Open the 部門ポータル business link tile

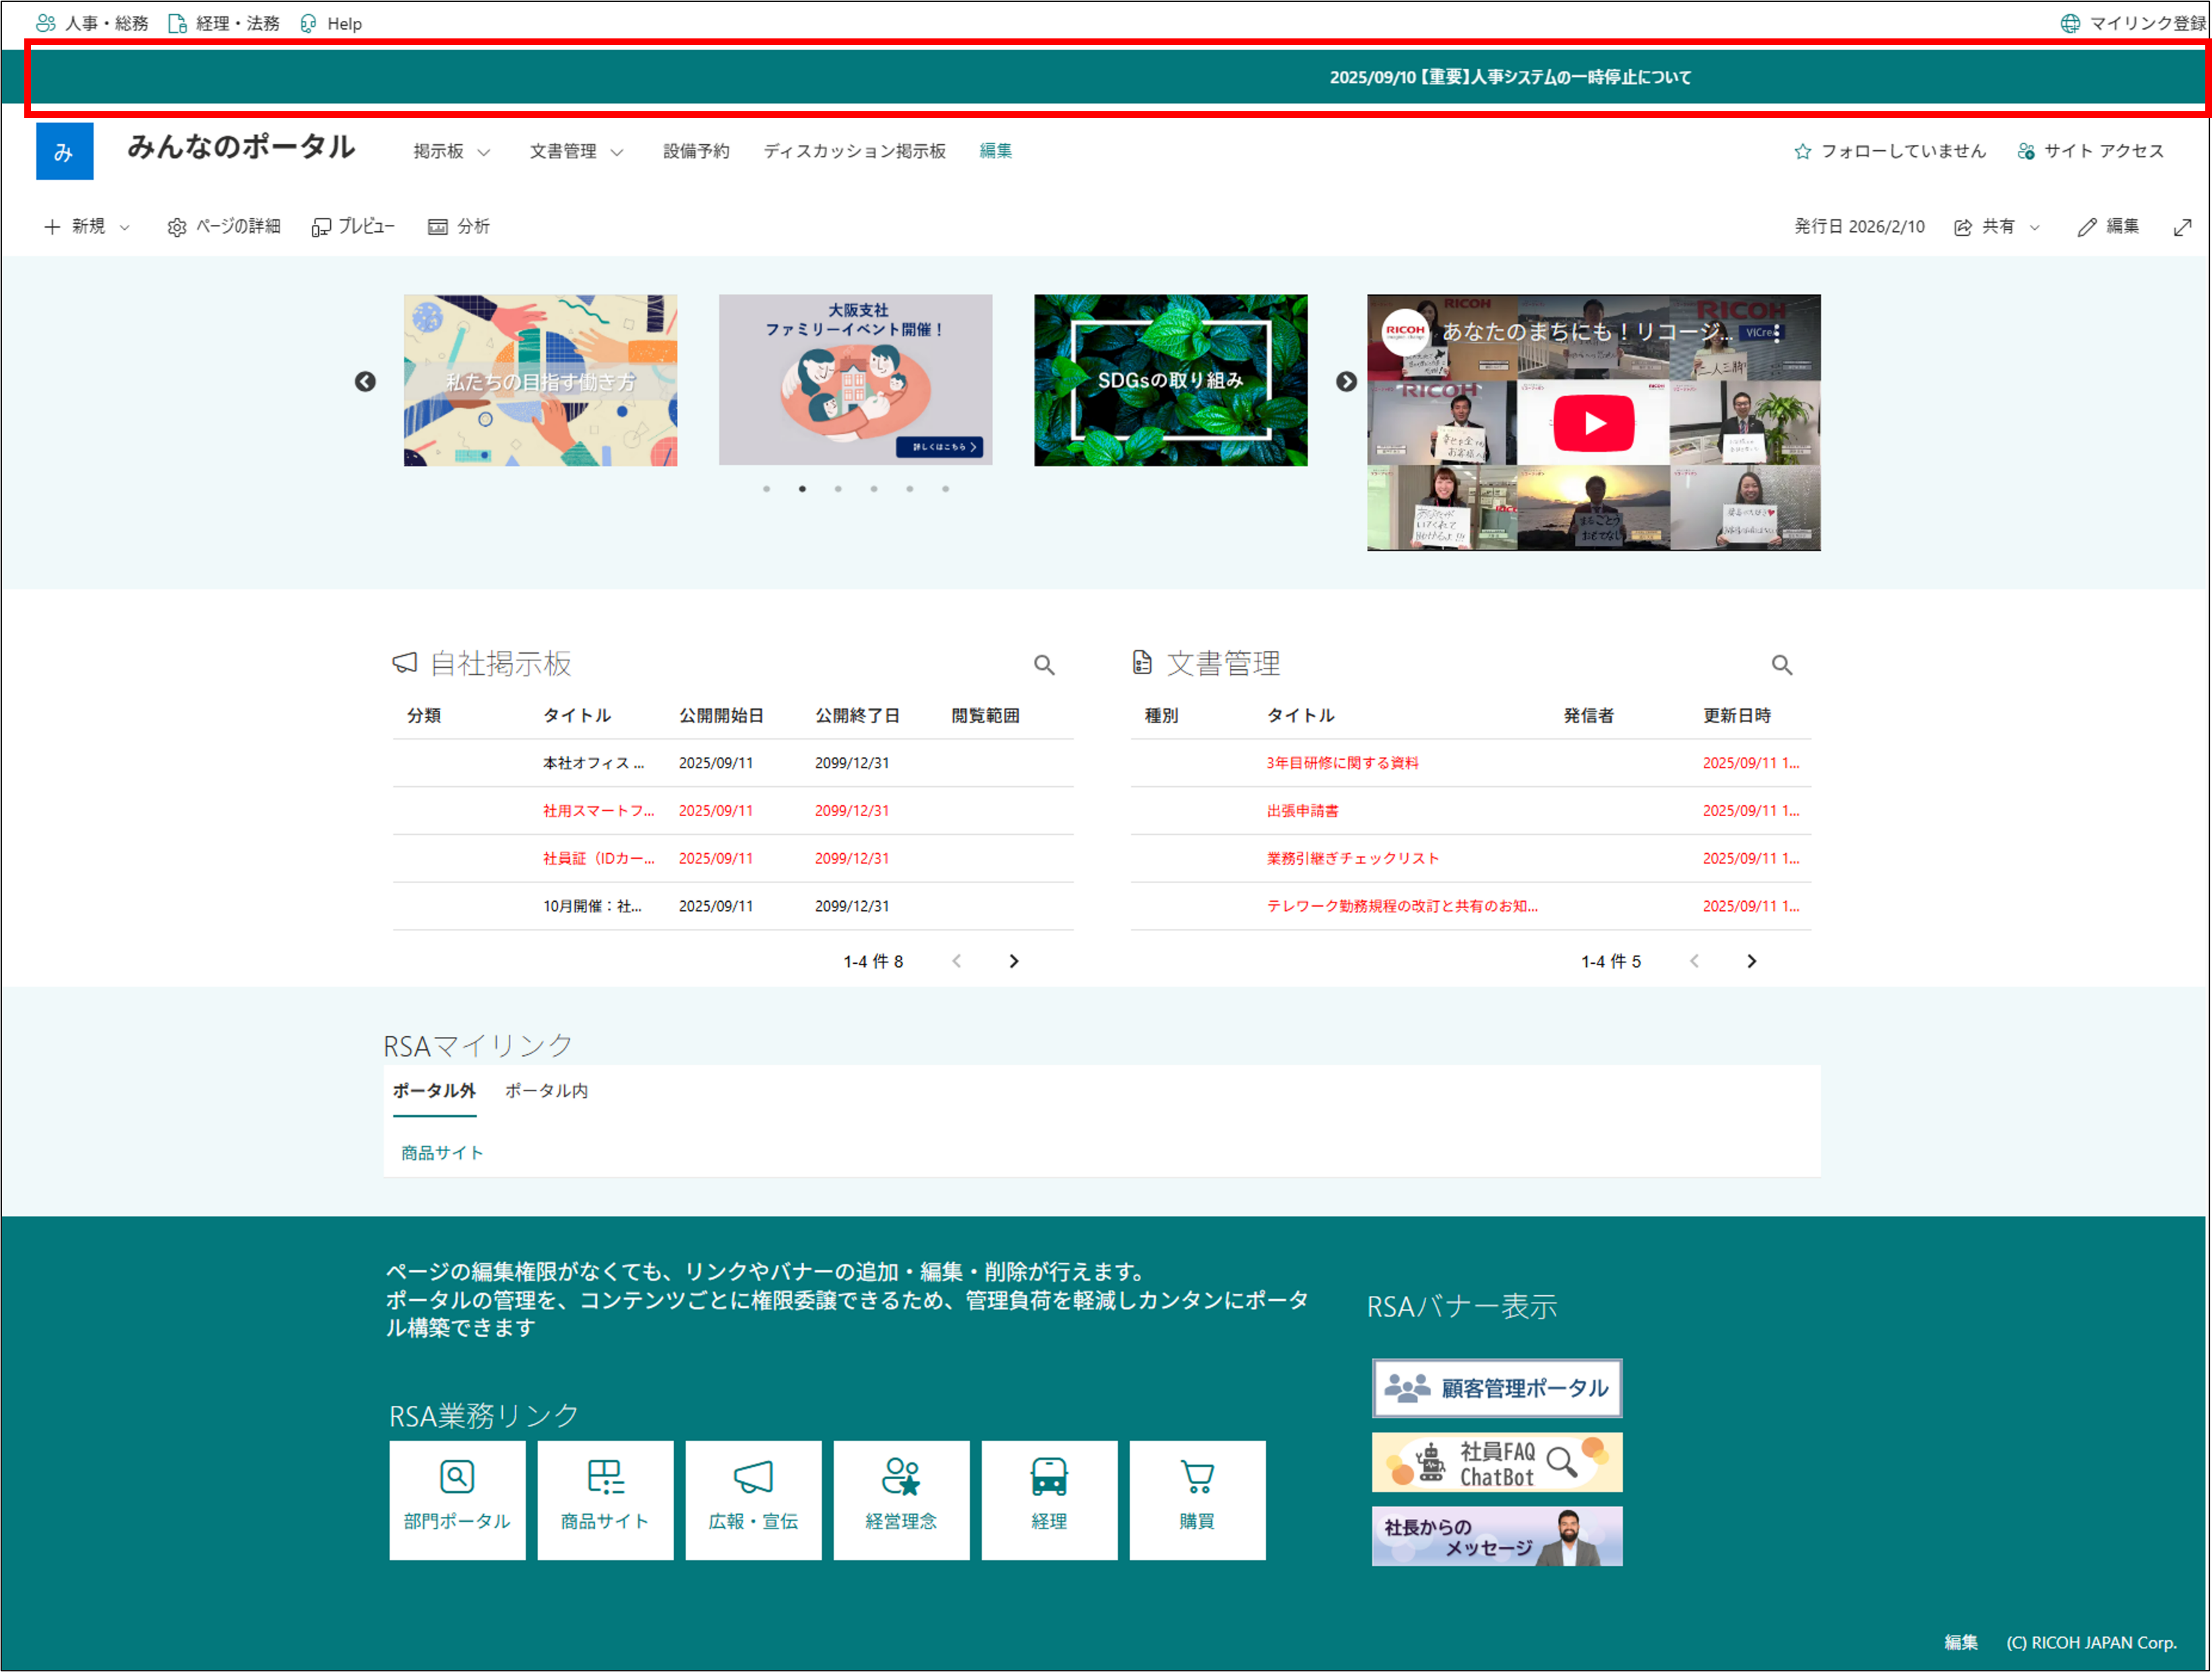pos(457,1500)
